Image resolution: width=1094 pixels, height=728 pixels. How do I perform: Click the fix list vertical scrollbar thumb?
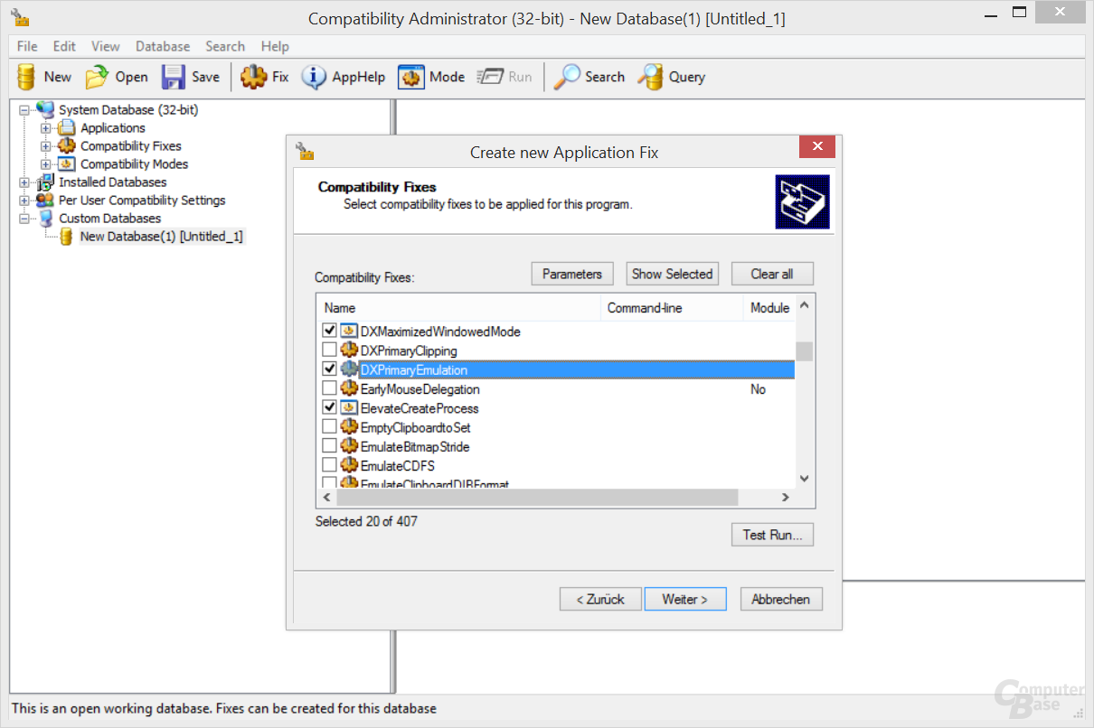(x=804, y=351)
